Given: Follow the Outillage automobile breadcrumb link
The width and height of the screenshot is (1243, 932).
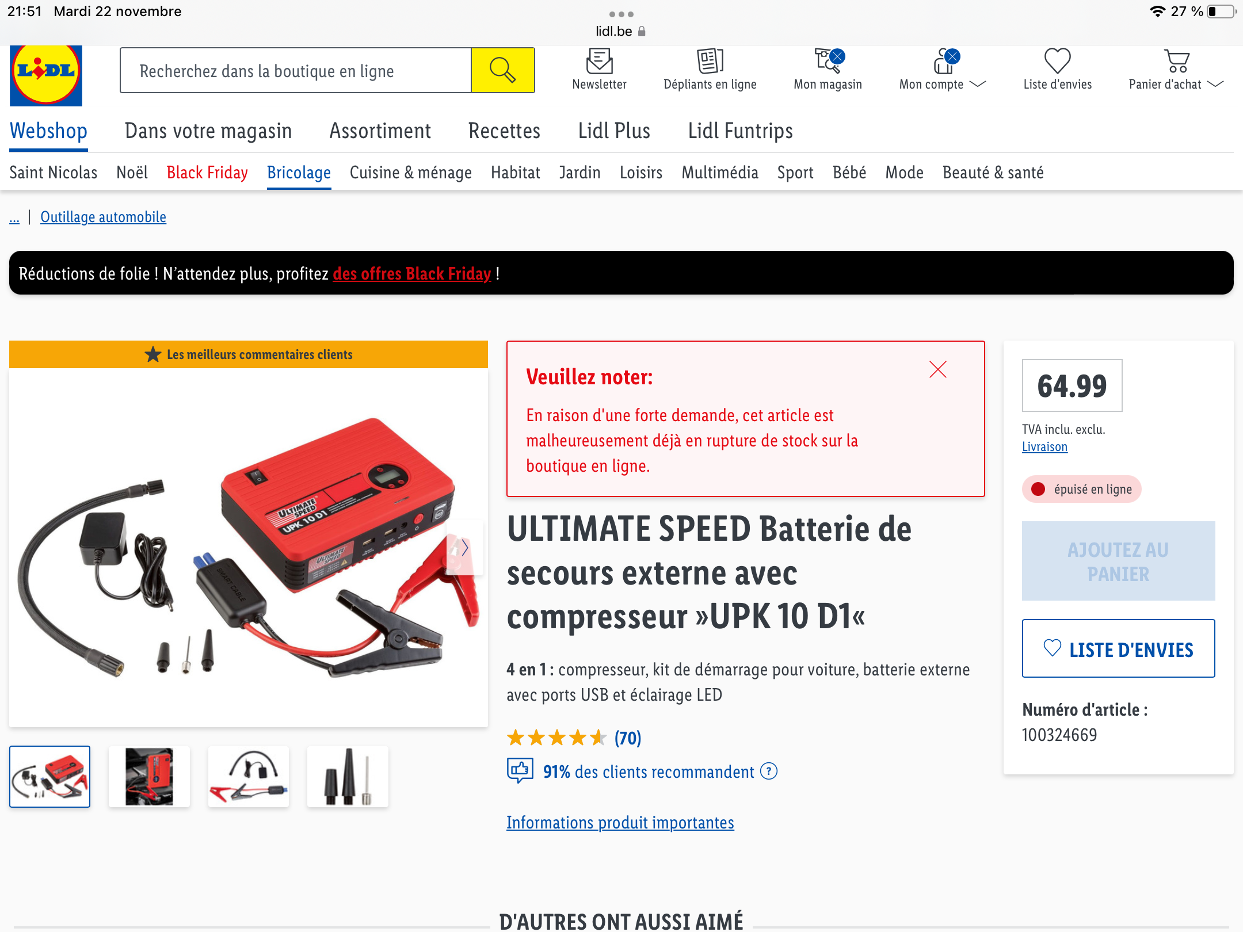Looking at the screenshot, I should tap(103, 217).
